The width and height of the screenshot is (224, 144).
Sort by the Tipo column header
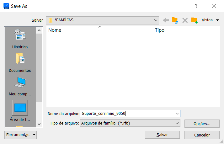click(176, 30)
